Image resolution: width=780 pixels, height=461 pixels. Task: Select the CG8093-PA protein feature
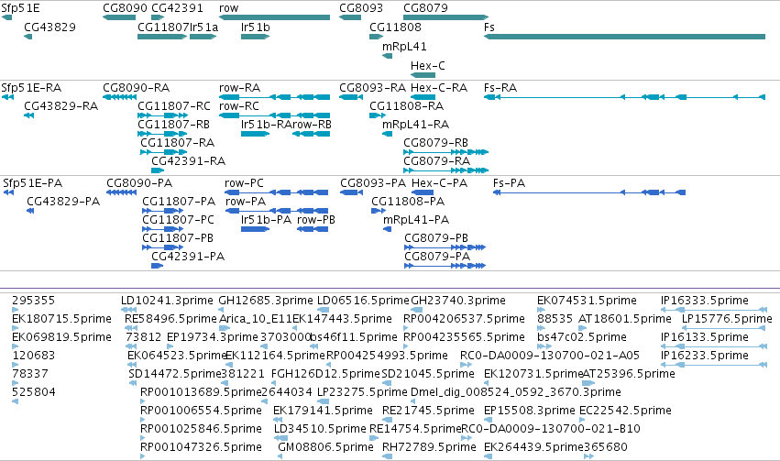351,192
